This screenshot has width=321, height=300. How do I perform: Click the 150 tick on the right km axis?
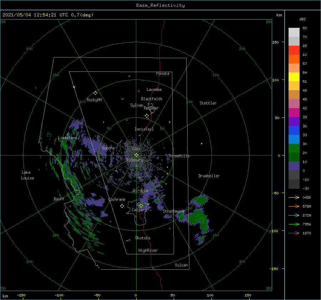click(275, 42)
